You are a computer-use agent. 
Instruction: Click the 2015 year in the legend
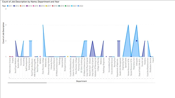click(35, 6)
